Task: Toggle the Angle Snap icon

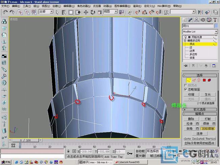Action: (x=145, y=12)
